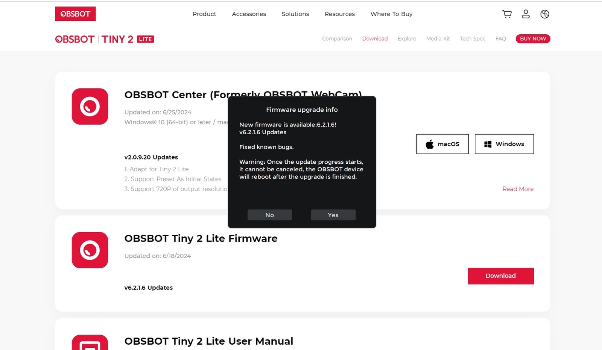This screenshot has height=350, width=602.
Task: Click 'Fixed known bugs.' in the dialog
Action: [x=266, y=147]
